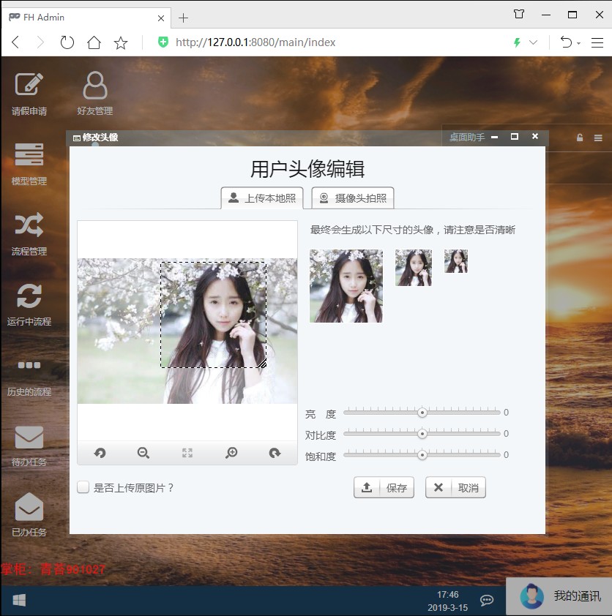Click the smallest avatar preview thumbnail
The width and height of the screenshot is (612, 616).
click(456, 261)
